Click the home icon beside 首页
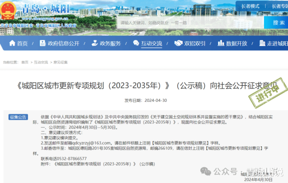 12,43
